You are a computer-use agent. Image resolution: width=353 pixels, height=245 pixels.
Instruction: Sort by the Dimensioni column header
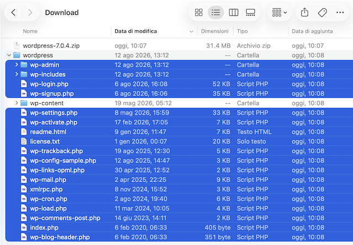215,31
